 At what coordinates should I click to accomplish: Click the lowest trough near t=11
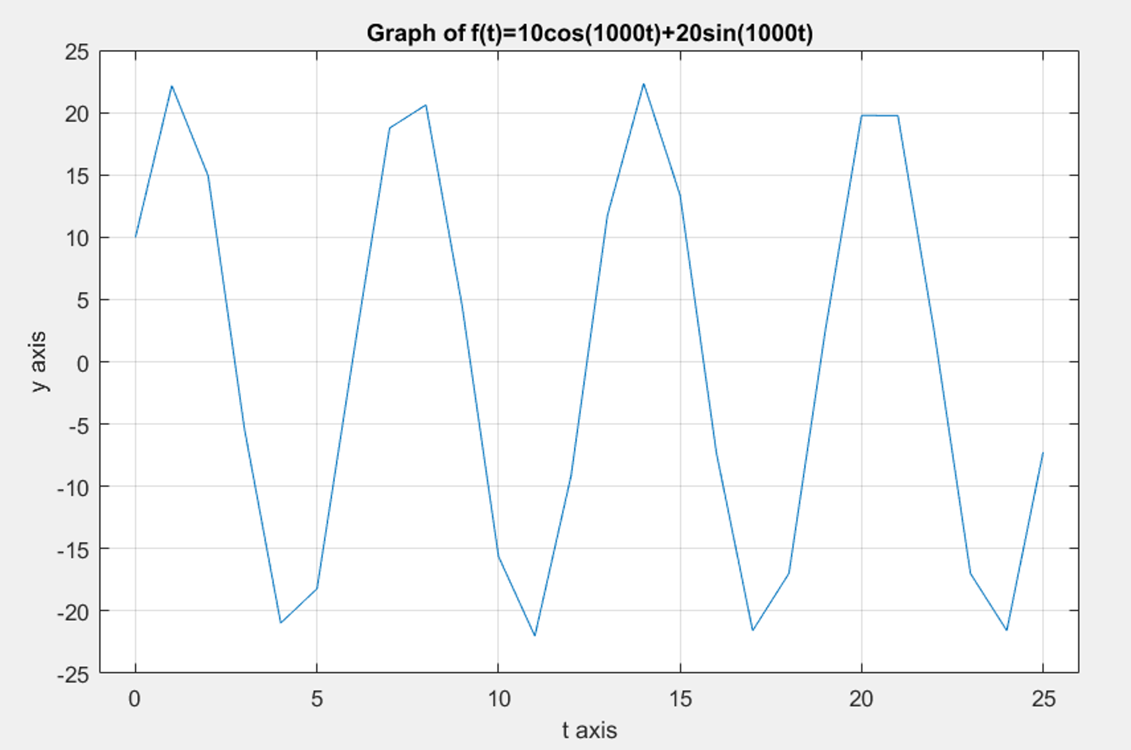coord(534,636)
